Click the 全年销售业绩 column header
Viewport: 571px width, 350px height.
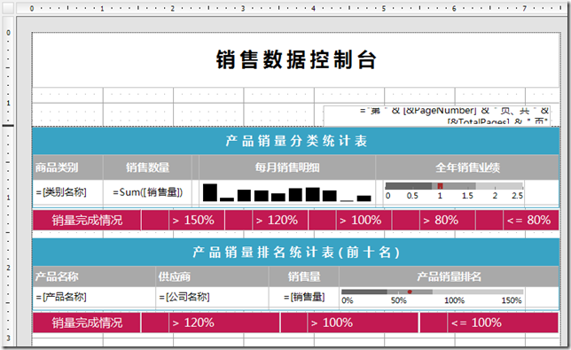[x=467, y=167]
